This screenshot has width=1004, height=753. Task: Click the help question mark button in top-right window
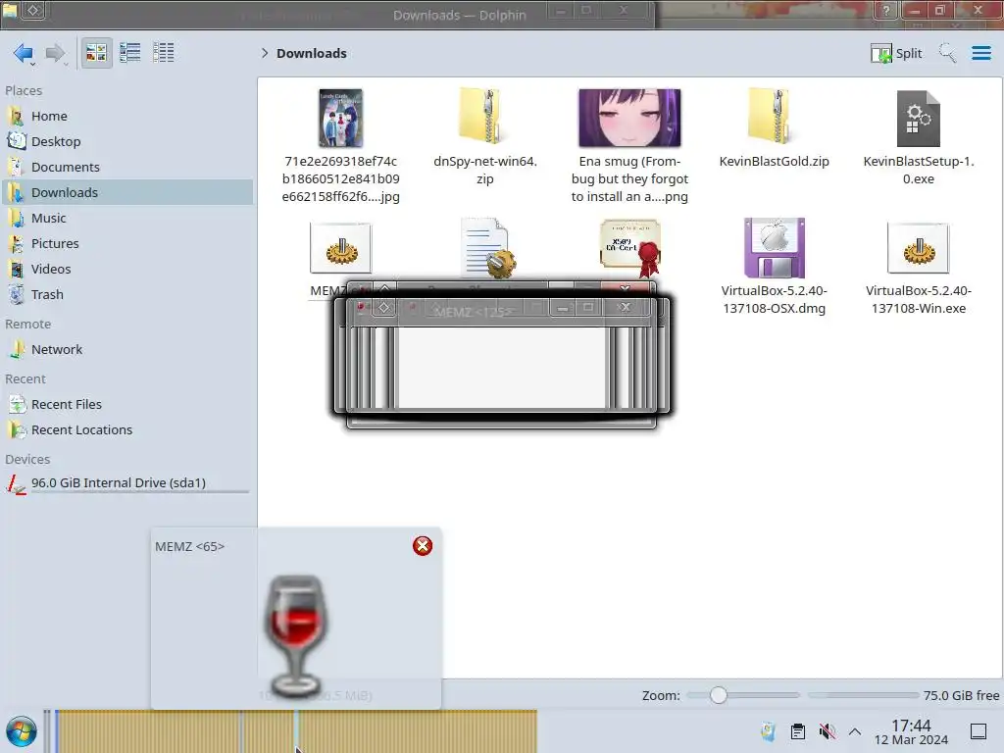pos(886,10)
